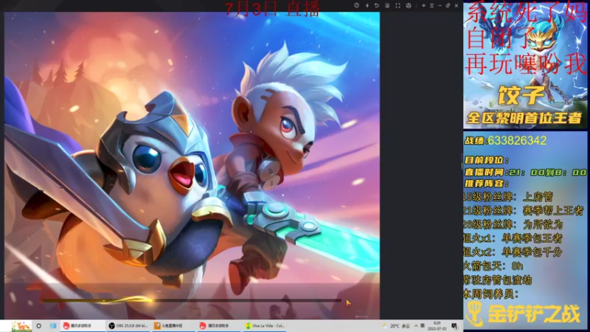Click the 饺子 streamer banner image
The image size is (590, 332).
click(x=525, y=66)
